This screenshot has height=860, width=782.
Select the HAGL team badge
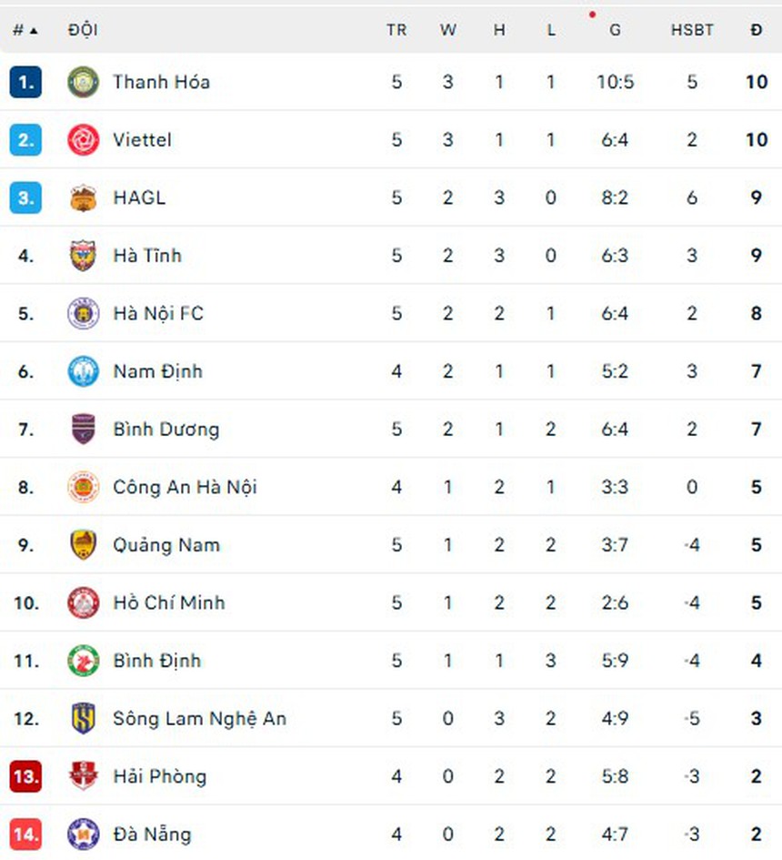[85, 197]
